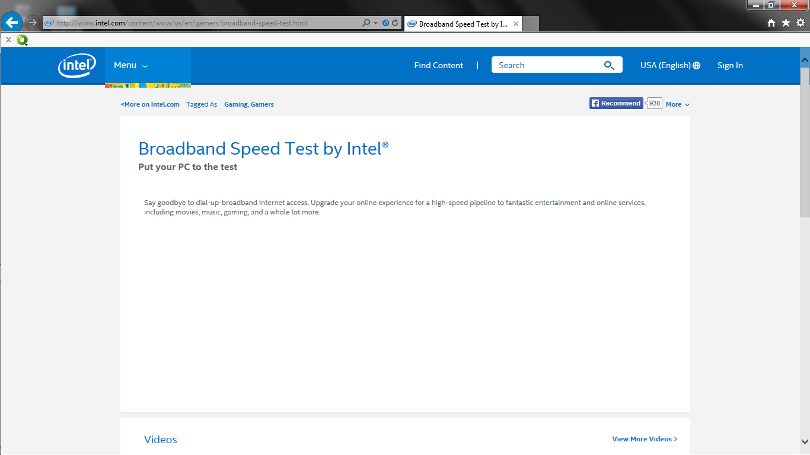Open the browser Tools gear icon
Screen dimensions: 810x455
[801, 23]
